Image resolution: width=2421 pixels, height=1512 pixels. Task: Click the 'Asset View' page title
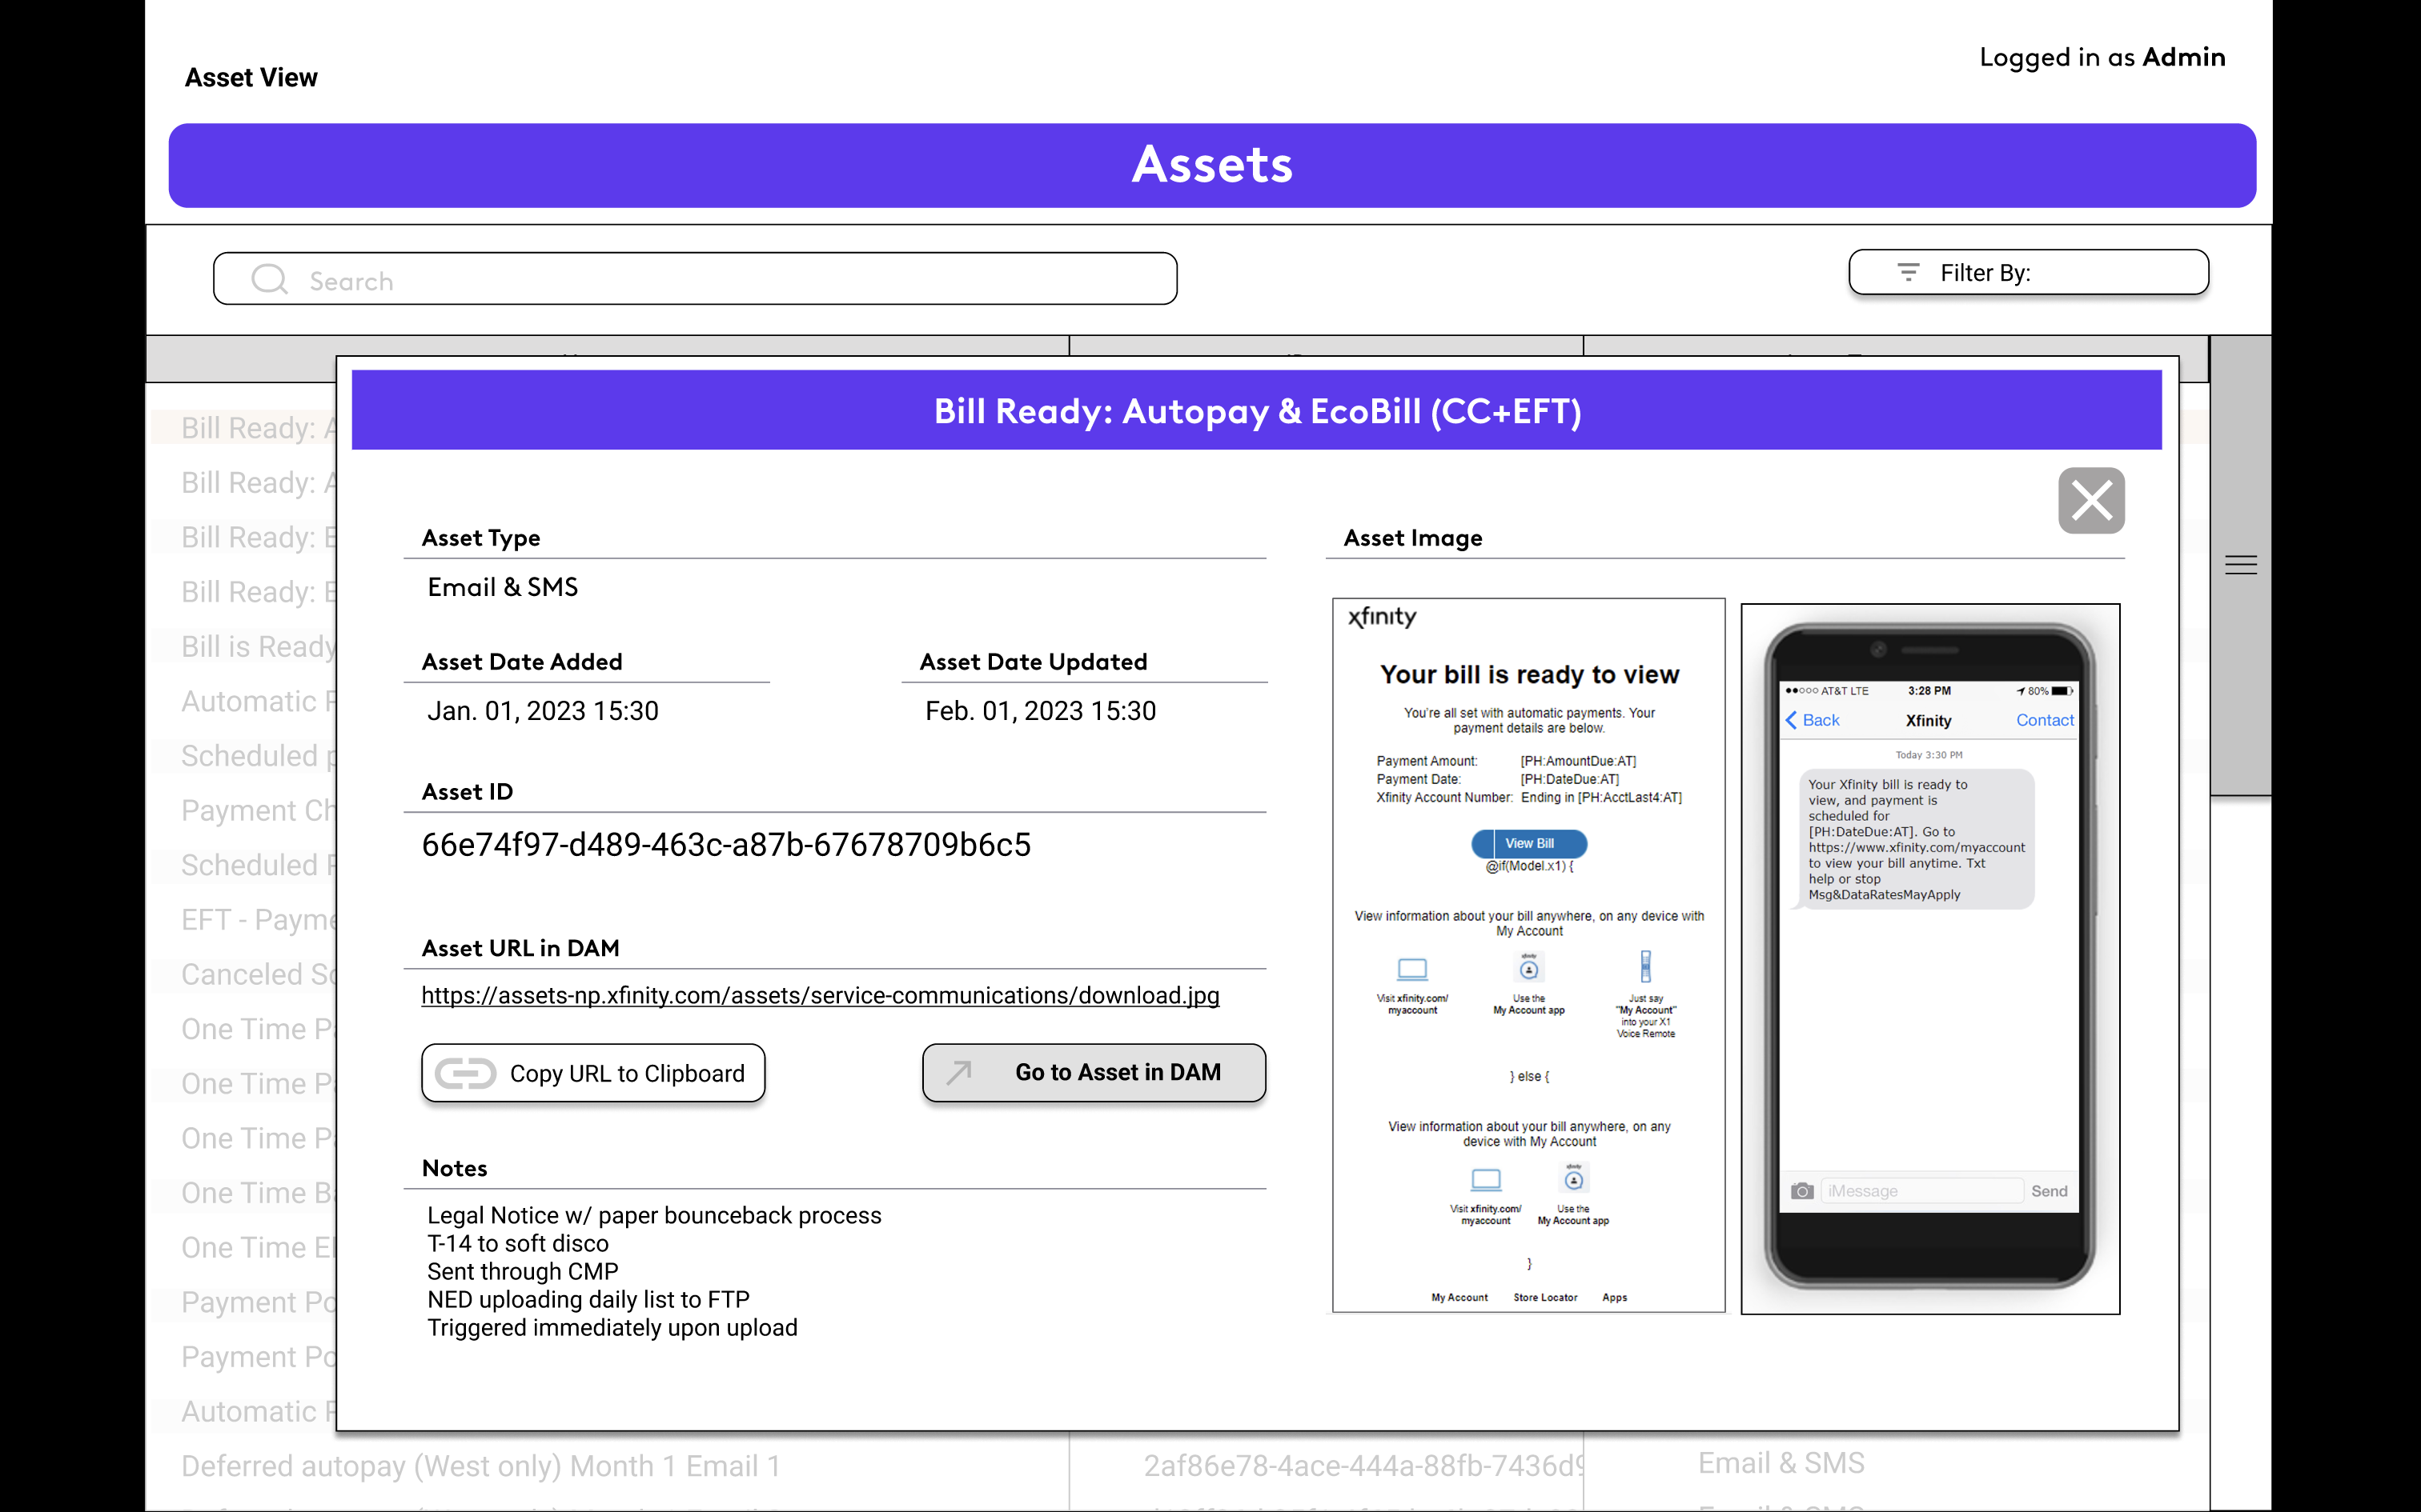tap(251, 77)
